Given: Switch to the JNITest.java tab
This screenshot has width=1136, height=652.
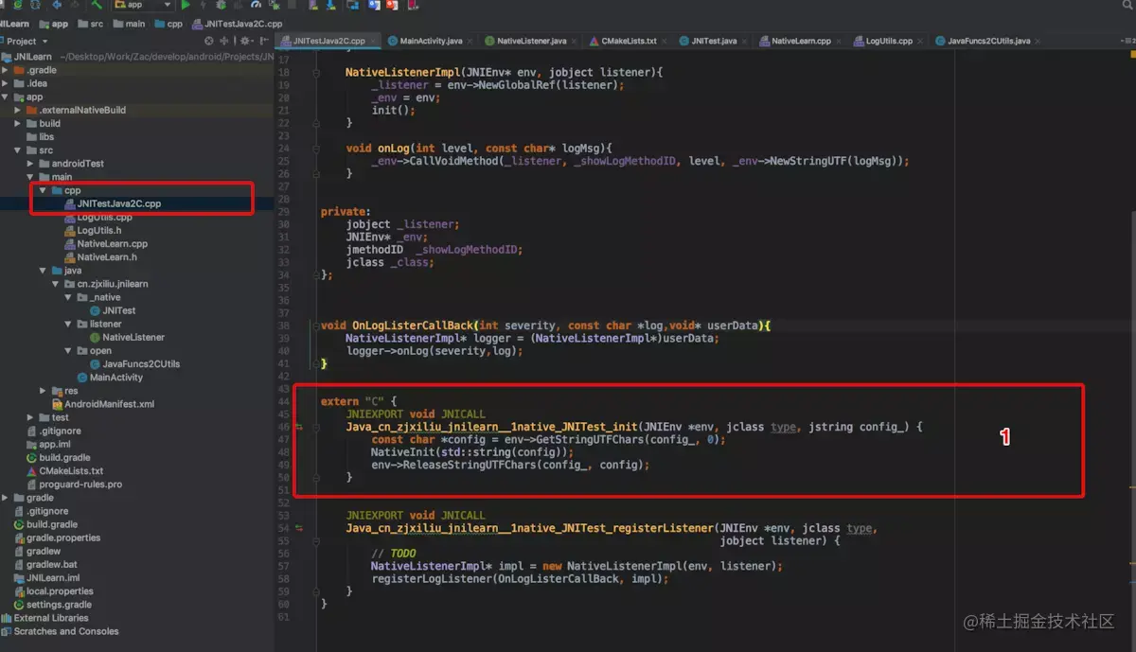Looking at the screenshot, I should pyautogui.click(x=714, y=41).
